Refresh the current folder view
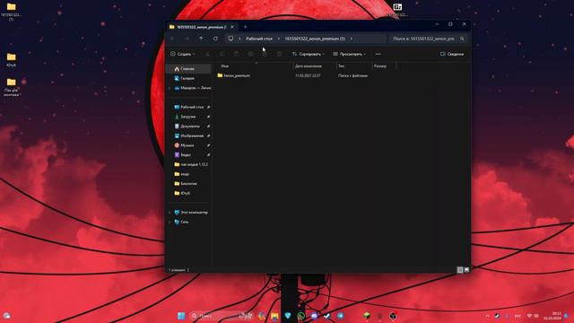Viewport: 574px width, 323px height. pos(215,39)
